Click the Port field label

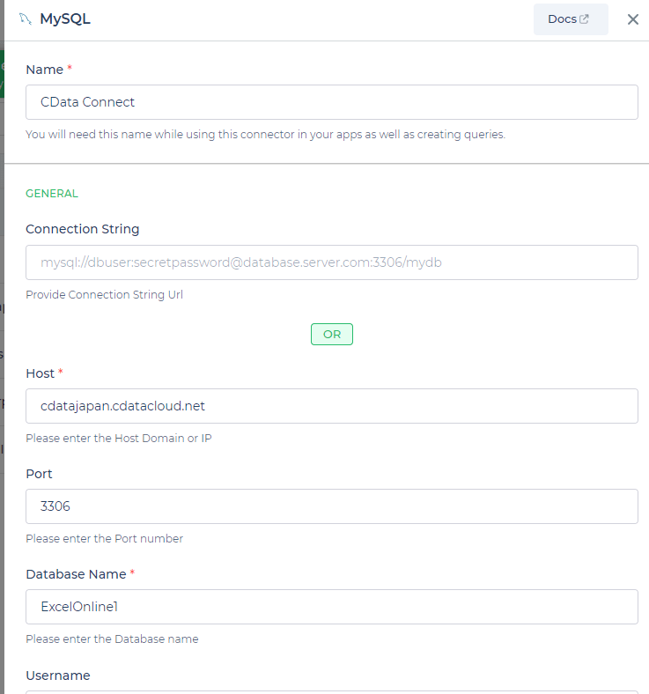pos(39,474)
